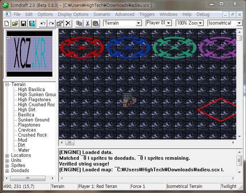The width and height of the screenshot is (246, 193).
Task: Select Basilica terrain item
Action: [x=26, y=115]
